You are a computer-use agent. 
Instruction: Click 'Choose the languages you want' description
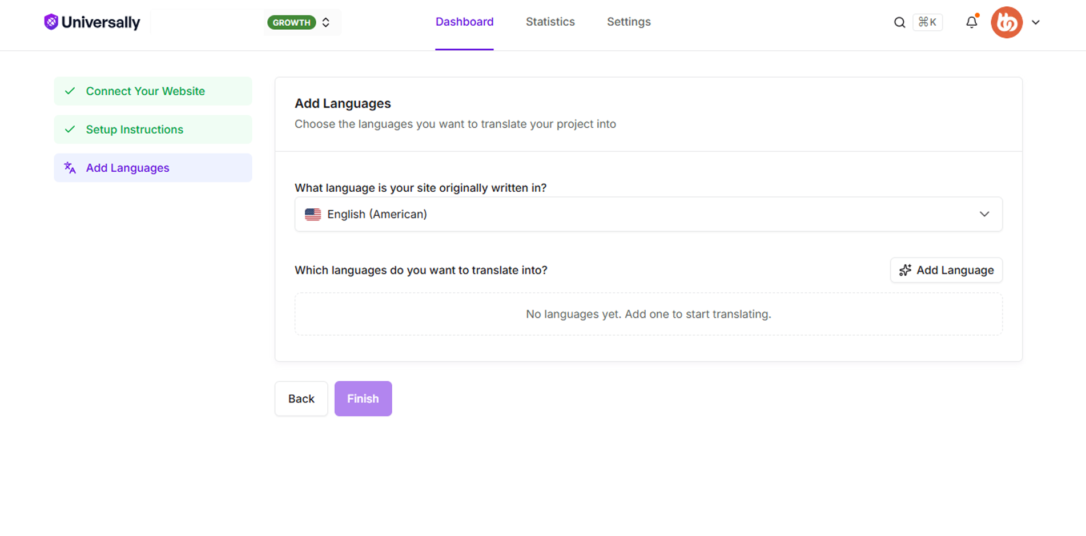coord(455,124)
